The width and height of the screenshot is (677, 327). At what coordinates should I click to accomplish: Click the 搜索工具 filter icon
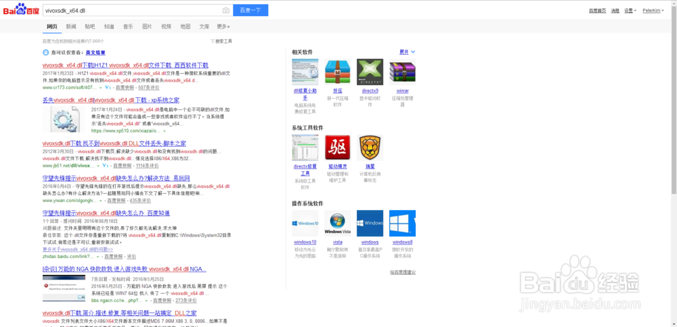point(213,41)
